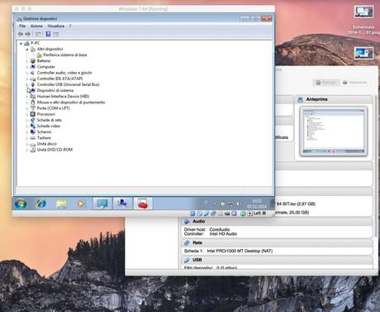380x312 pixels.
Task: Expand the Unità disco node
Action: [x=27, y=144]
